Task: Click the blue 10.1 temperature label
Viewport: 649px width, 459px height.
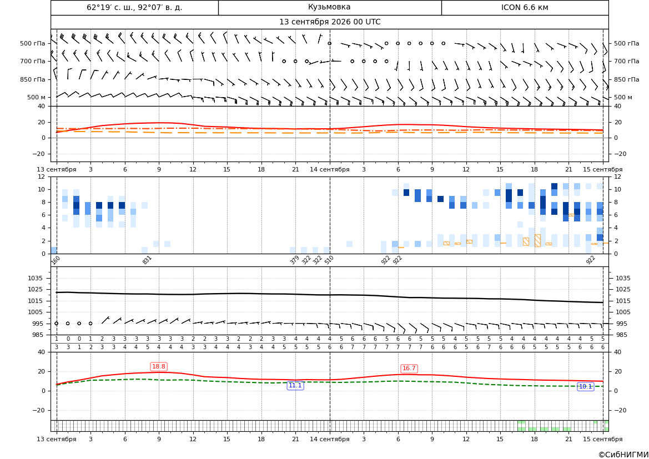Action: [585, 386]
